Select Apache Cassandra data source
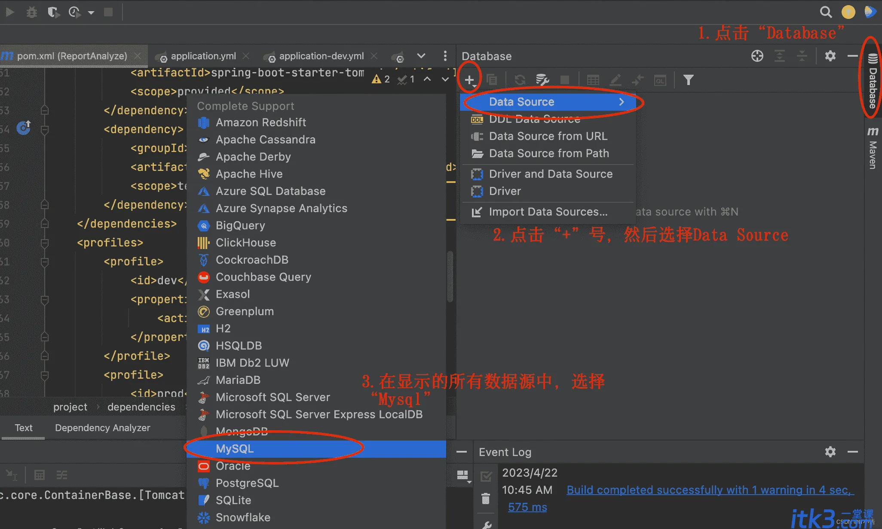This screenshot has height=529, width=882. point(316,140)
